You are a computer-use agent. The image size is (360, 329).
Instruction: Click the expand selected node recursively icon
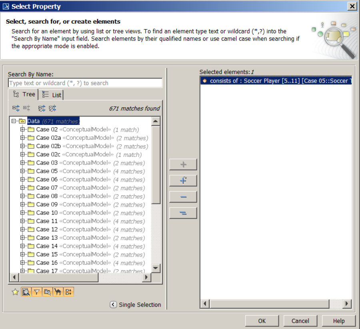click(42, 108)
